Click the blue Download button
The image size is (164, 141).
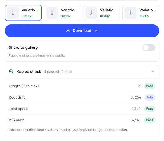82,31
